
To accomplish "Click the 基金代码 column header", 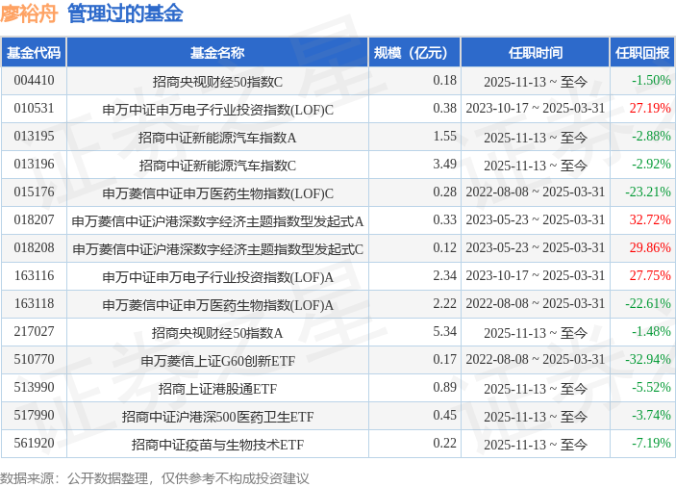I will [34, 53].
